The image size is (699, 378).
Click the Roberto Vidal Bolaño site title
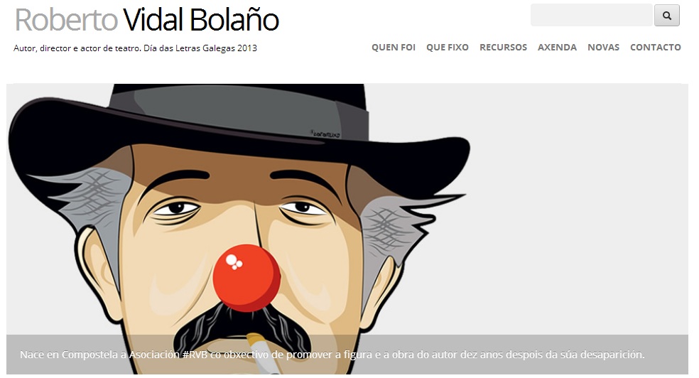(147, 20)
